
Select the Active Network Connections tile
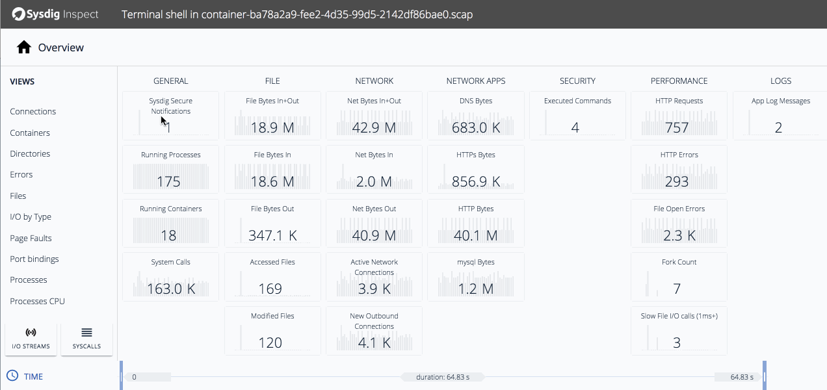coord(374,277)
